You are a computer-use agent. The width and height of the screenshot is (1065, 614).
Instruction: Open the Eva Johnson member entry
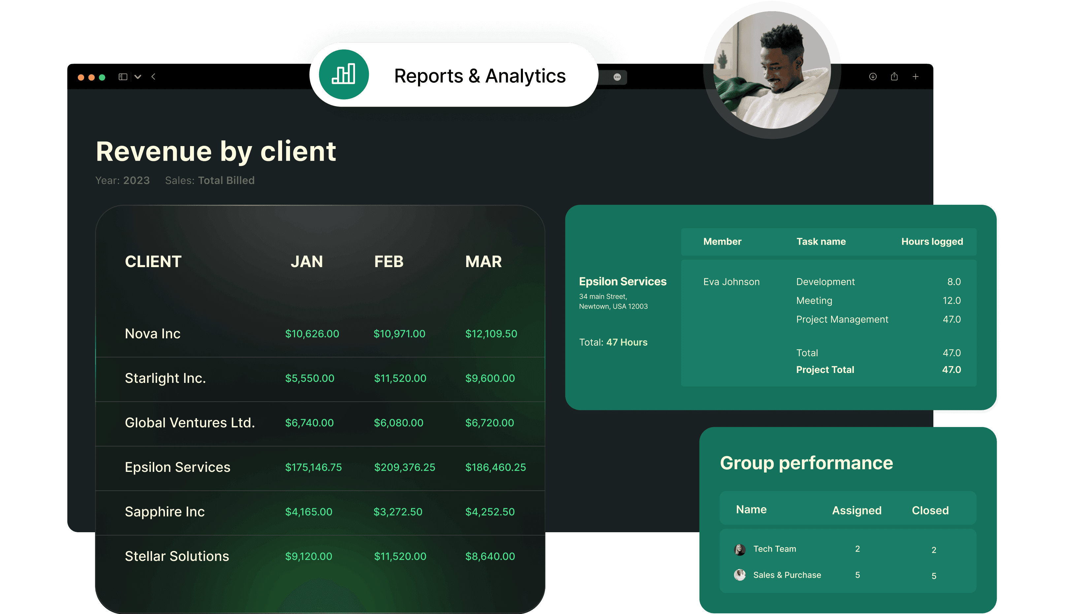pos(731,281)
